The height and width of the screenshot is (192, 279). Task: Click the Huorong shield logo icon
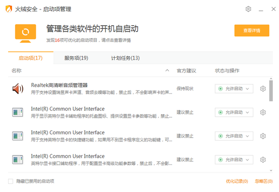click(9, 9)
